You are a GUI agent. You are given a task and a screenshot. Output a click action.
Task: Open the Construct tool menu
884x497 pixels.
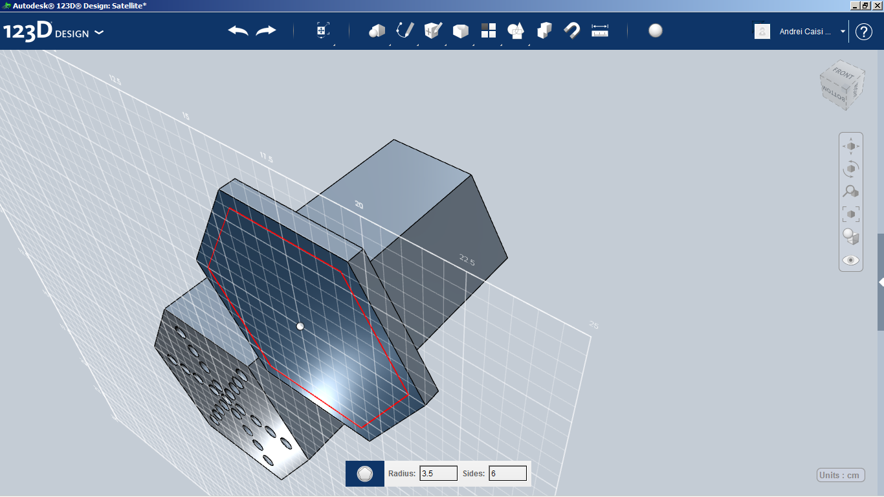[x=432, y=30]
